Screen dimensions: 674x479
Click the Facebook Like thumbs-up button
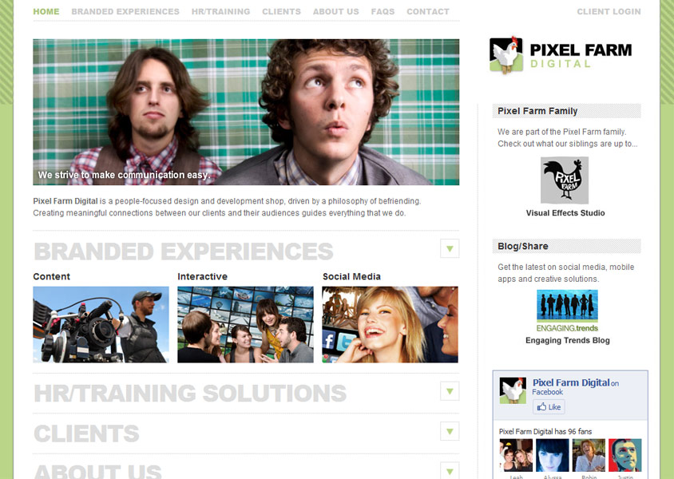click(x=549, y=407)
